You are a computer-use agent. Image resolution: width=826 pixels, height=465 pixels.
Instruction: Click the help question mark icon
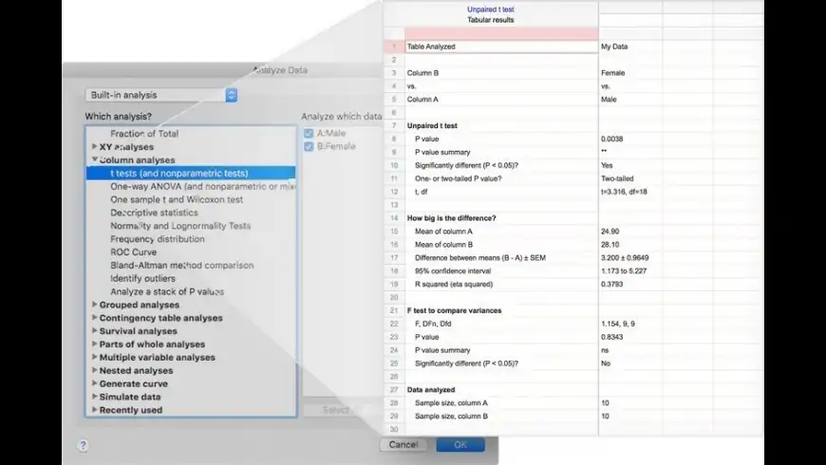tap(83, 445)
